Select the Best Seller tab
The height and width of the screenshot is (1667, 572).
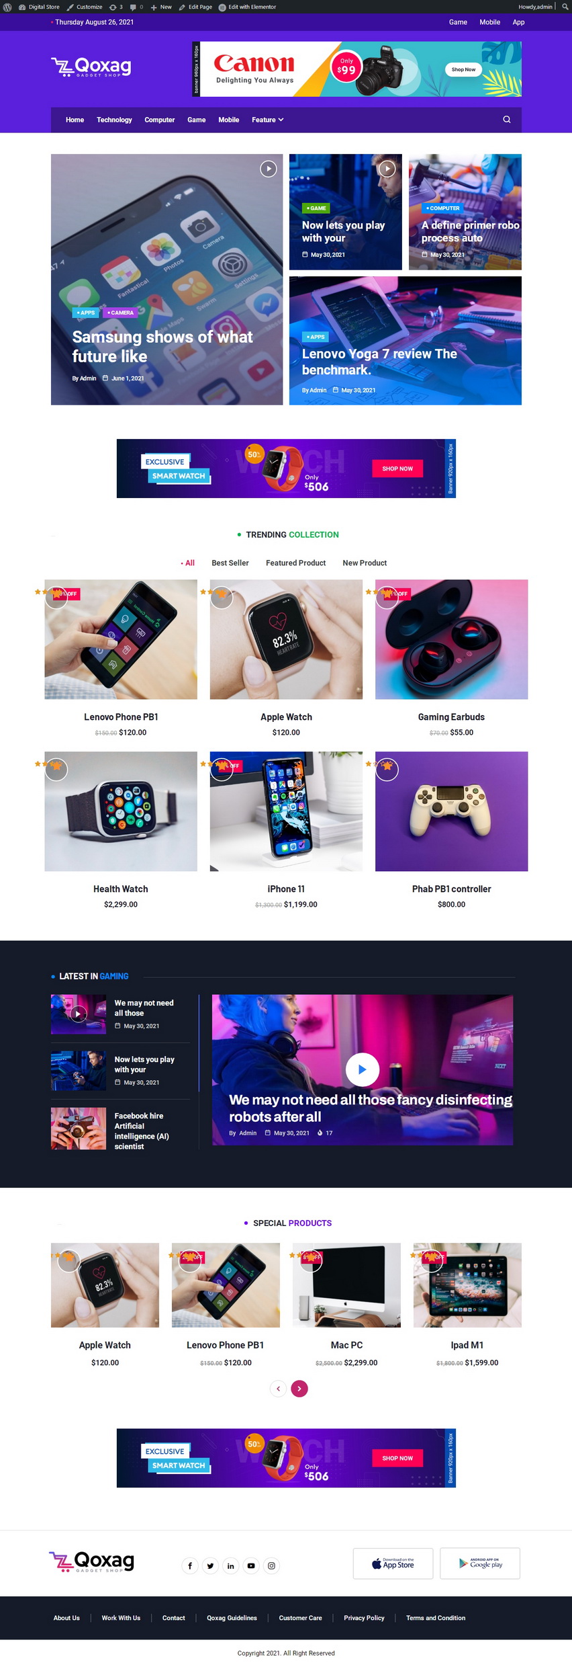[x=230, y=563]
